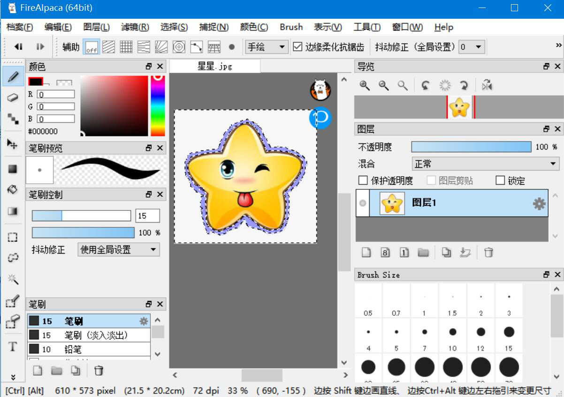Viewport: 564px width, 397px height.
Task: Enable 保护透明度 checkbox
Action: pyautogui.click(x=363, y=180)
